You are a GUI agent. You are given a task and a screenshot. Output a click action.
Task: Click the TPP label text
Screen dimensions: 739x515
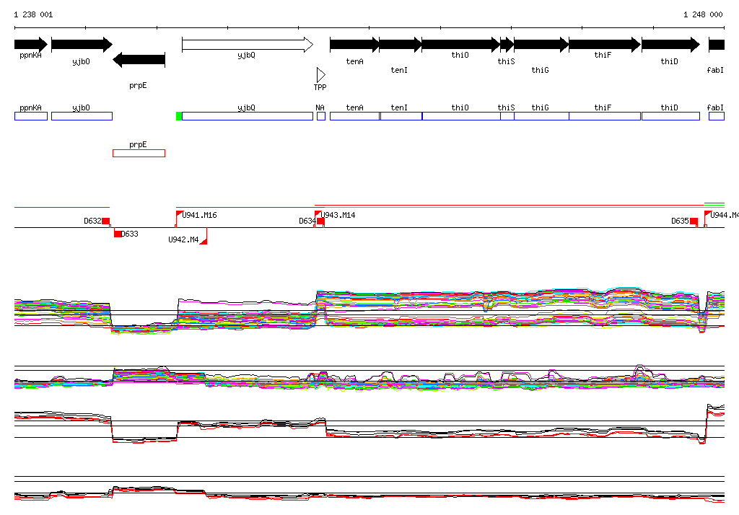[x=320, y=87]
